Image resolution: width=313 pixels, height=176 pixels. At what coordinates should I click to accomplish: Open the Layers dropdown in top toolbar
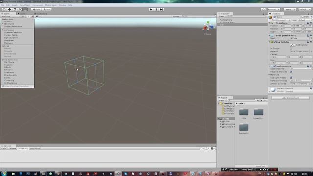click(x=290, y=9)
